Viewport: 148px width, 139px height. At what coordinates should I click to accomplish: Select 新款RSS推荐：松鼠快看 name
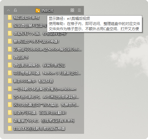(33, 81)
